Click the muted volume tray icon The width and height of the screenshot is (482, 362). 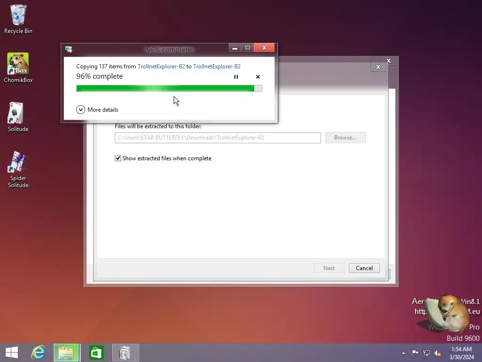click(438, 353)
